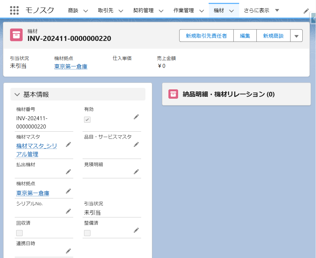Click edit pencil beside 連携日時
The height and width of the screenshot is (258, 316).
(x=68, y=250)
